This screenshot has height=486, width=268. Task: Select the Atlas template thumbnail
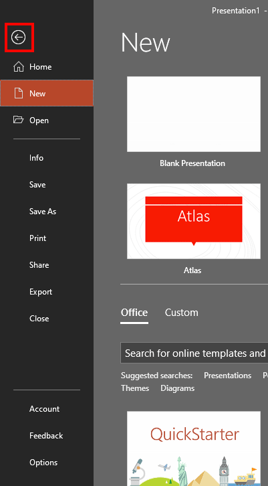click(x=194, y=221)
